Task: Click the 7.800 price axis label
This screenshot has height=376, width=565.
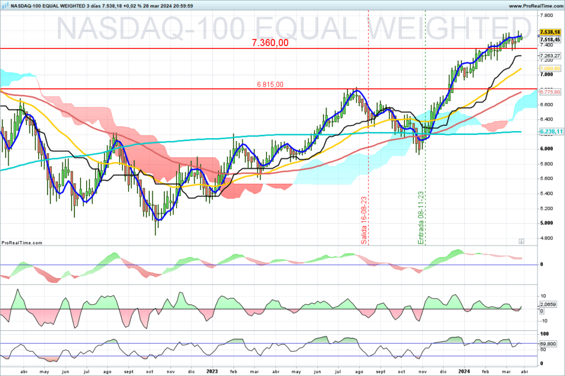Action: pyautogui.click(x=547, y=15)
